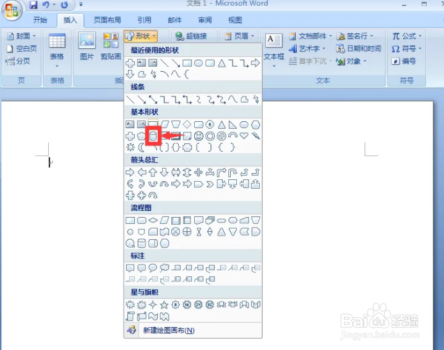Open the 签名行 signature line dropdown
The height and width of the screenshot is (350, 444).
point(355,36)
